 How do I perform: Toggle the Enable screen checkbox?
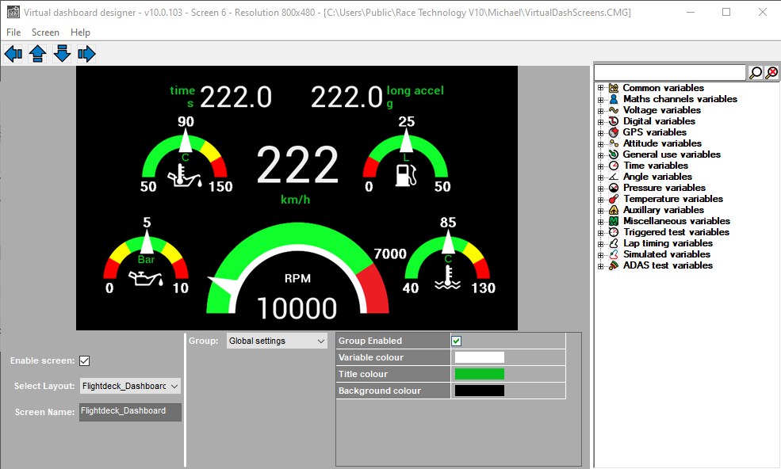click(x=85, y=360)
